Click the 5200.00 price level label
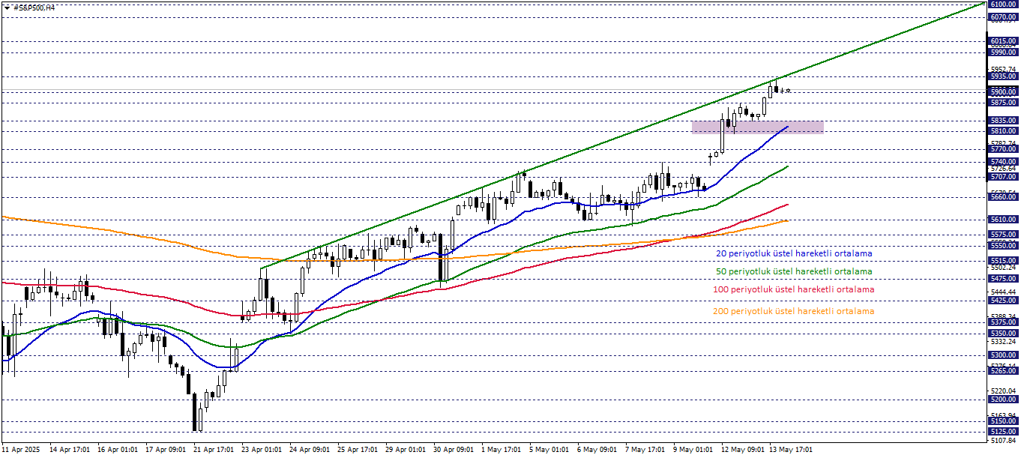 (1003, 399)
